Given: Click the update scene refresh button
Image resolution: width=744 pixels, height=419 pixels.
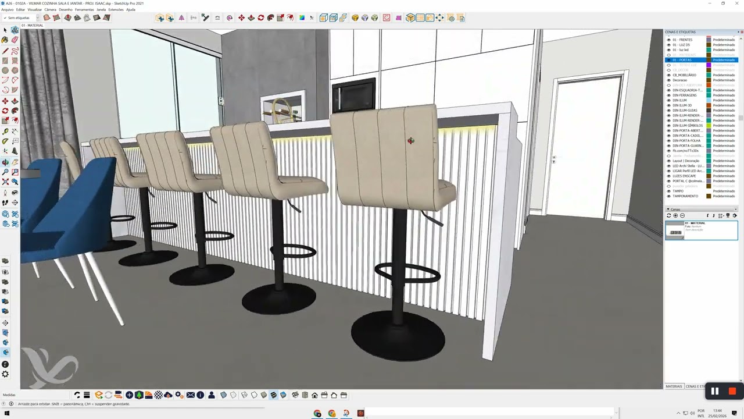Looking at the screenshot, I should [668, 216].
